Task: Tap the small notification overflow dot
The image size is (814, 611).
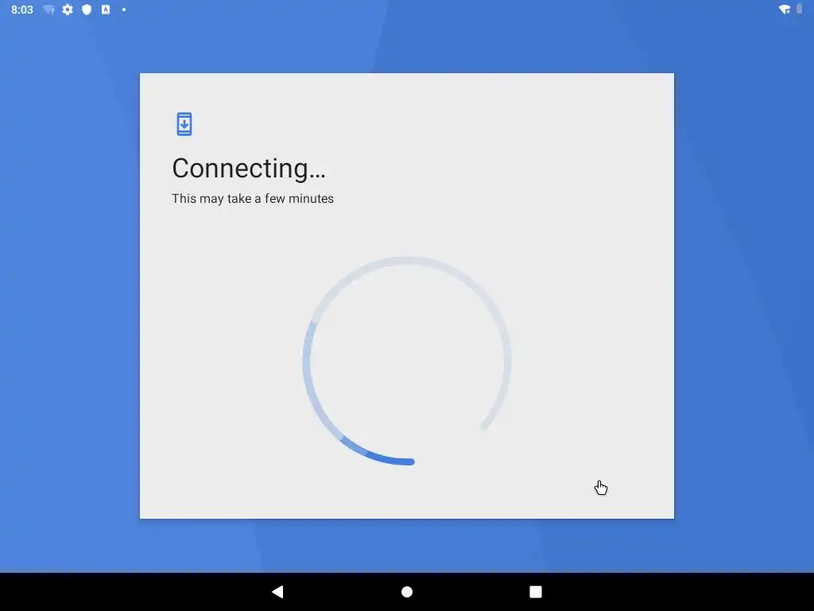Action: point(124,10)
